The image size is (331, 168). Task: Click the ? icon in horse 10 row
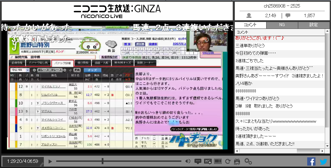point(38,103)
